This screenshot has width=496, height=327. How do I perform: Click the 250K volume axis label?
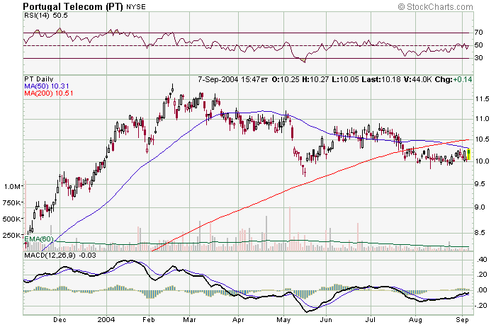(11, 236)
